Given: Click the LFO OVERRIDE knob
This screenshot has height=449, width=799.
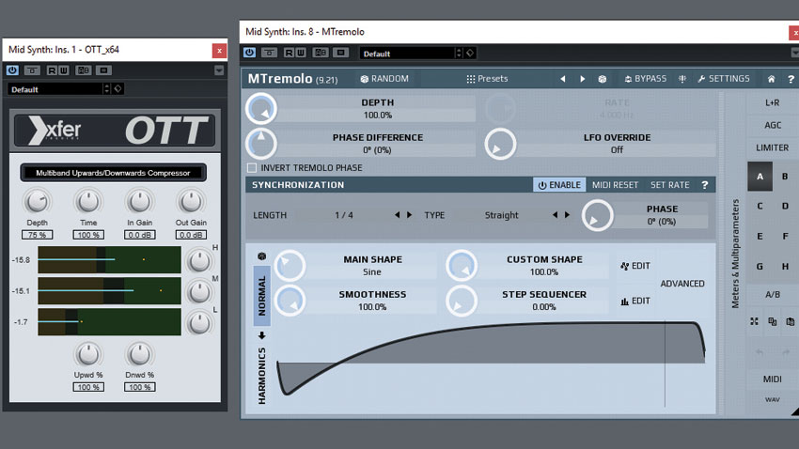Looking at the screenshot, I should point(500,144).
